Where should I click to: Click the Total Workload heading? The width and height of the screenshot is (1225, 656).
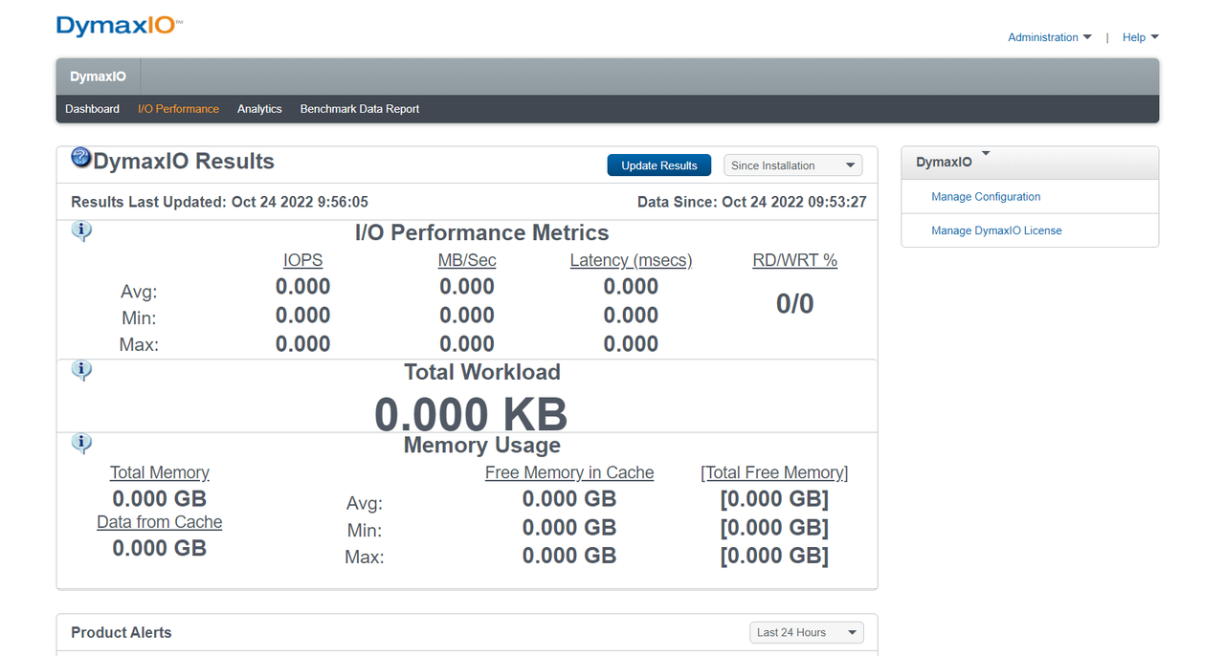tap(481, 372)
